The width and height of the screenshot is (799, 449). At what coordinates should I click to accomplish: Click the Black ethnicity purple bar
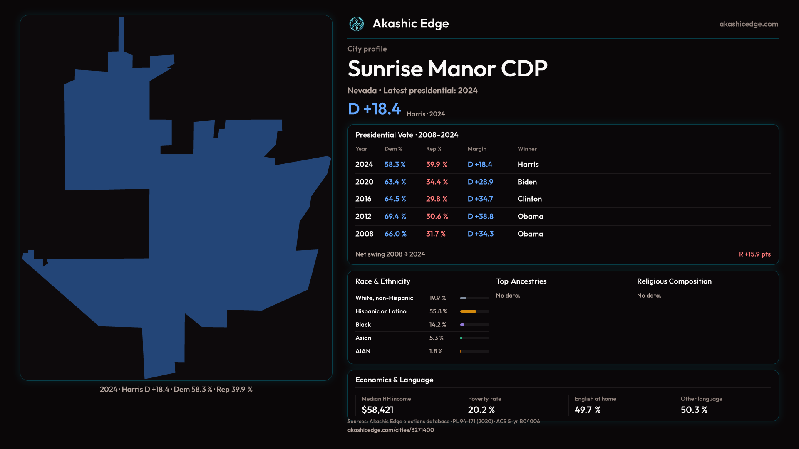[x=463, y=325]
